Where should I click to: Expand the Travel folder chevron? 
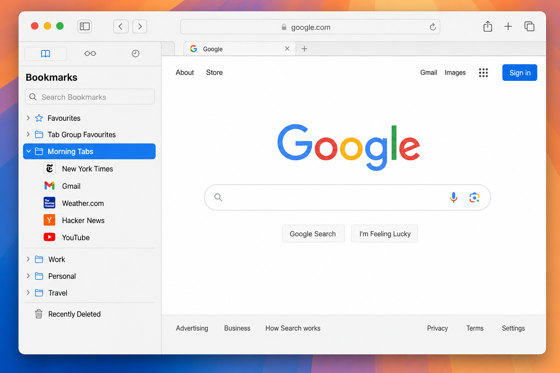point(28,292)
